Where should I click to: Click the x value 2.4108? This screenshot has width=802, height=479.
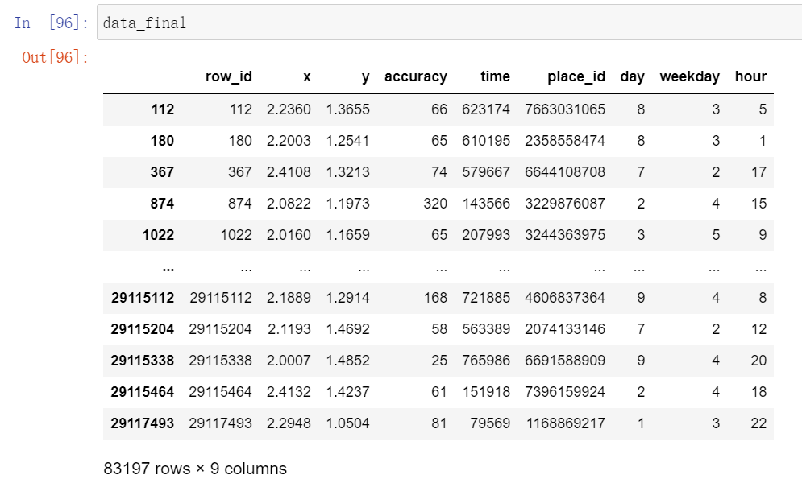coord(289,172)
